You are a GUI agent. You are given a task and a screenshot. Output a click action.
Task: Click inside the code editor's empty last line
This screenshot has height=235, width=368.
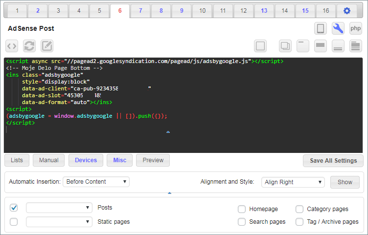point(184,129)
